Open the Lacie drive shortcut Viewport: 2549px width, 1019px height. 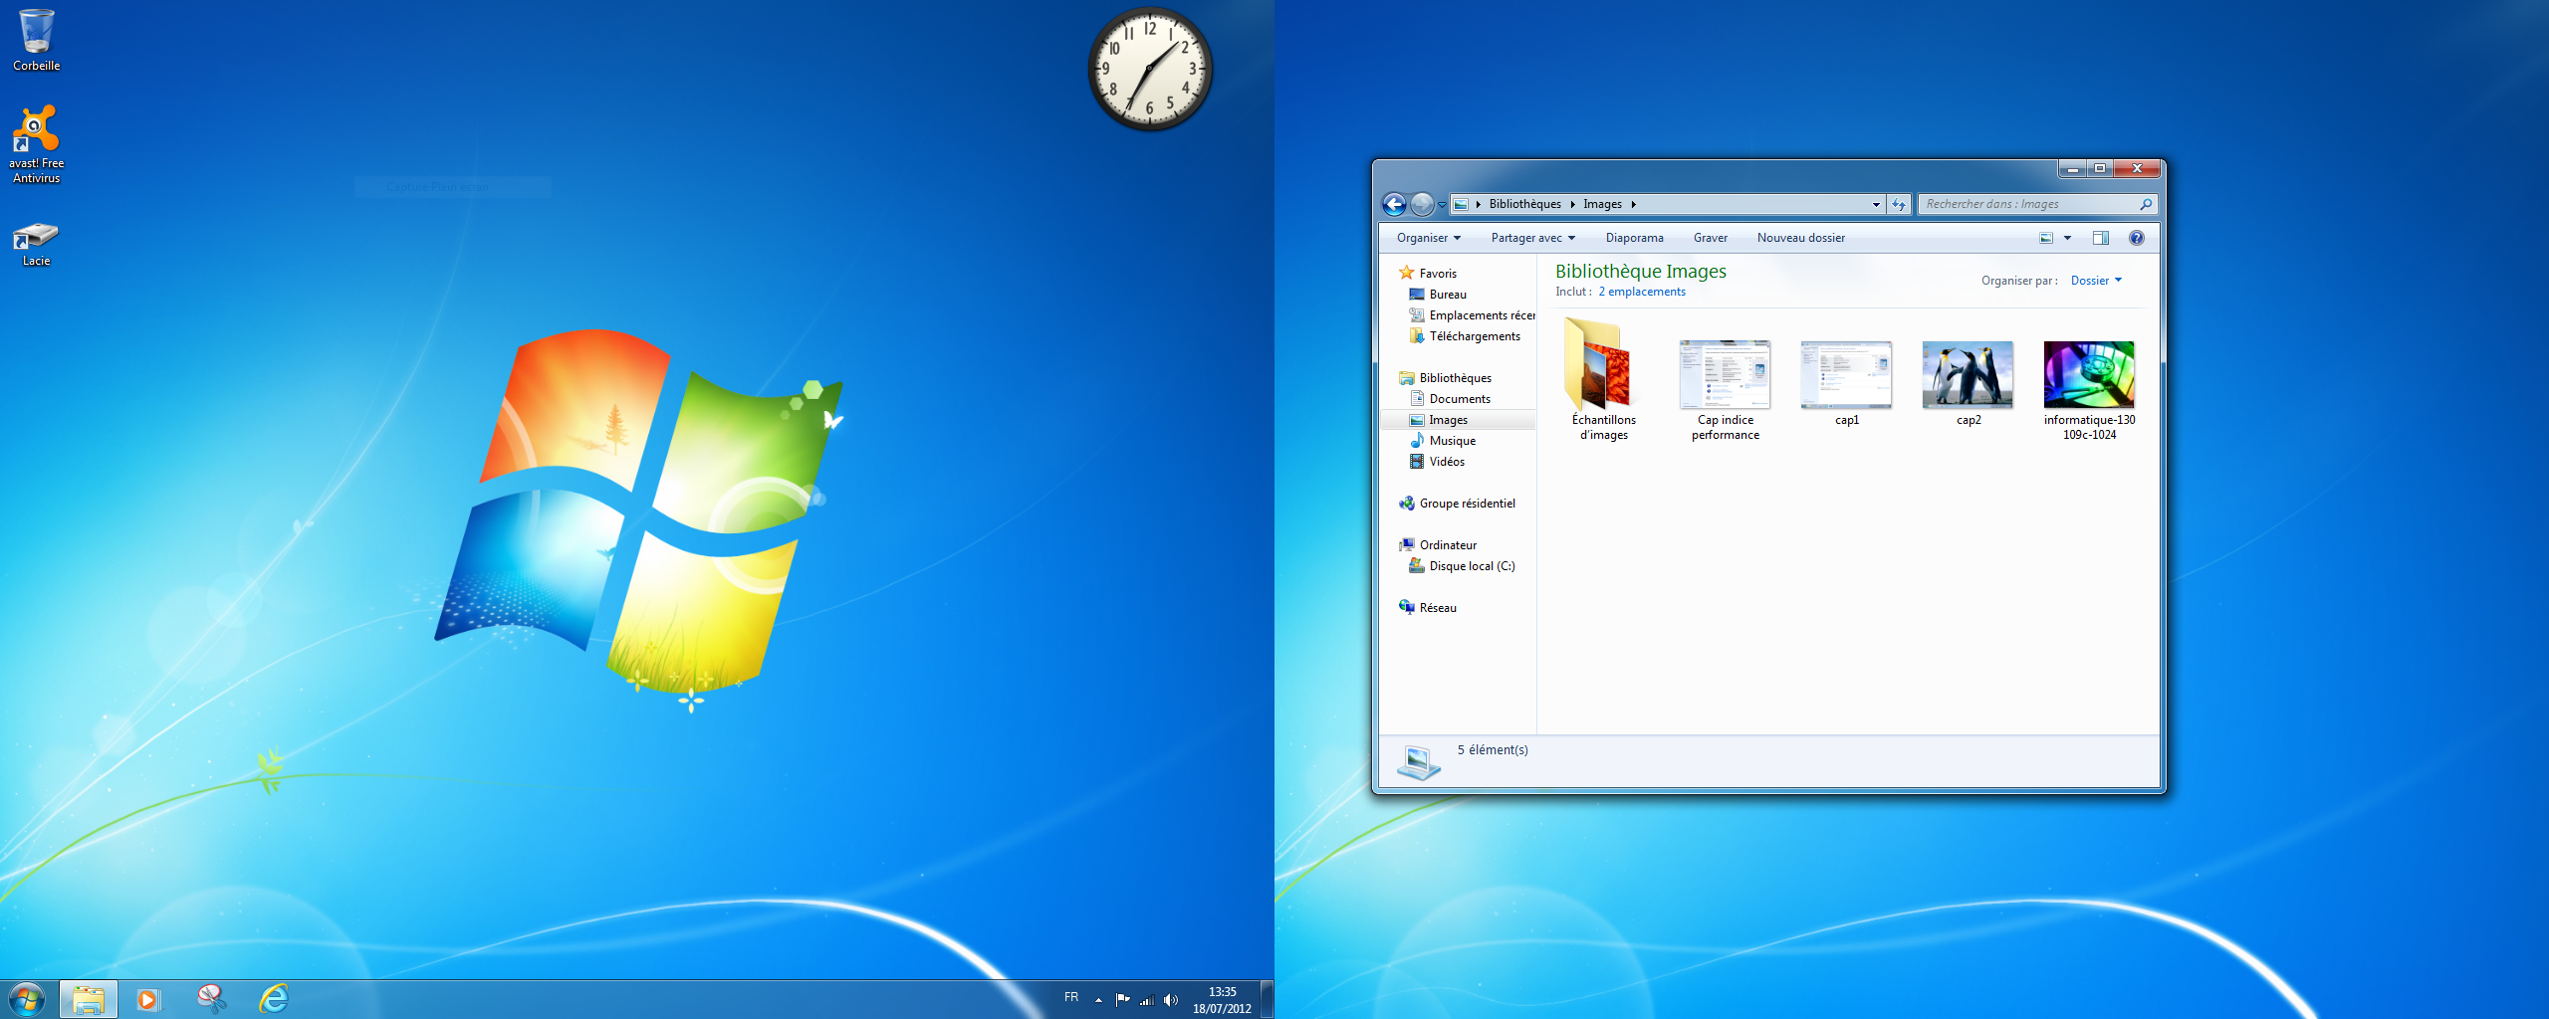pyautogui.click(x=36, y=245)
